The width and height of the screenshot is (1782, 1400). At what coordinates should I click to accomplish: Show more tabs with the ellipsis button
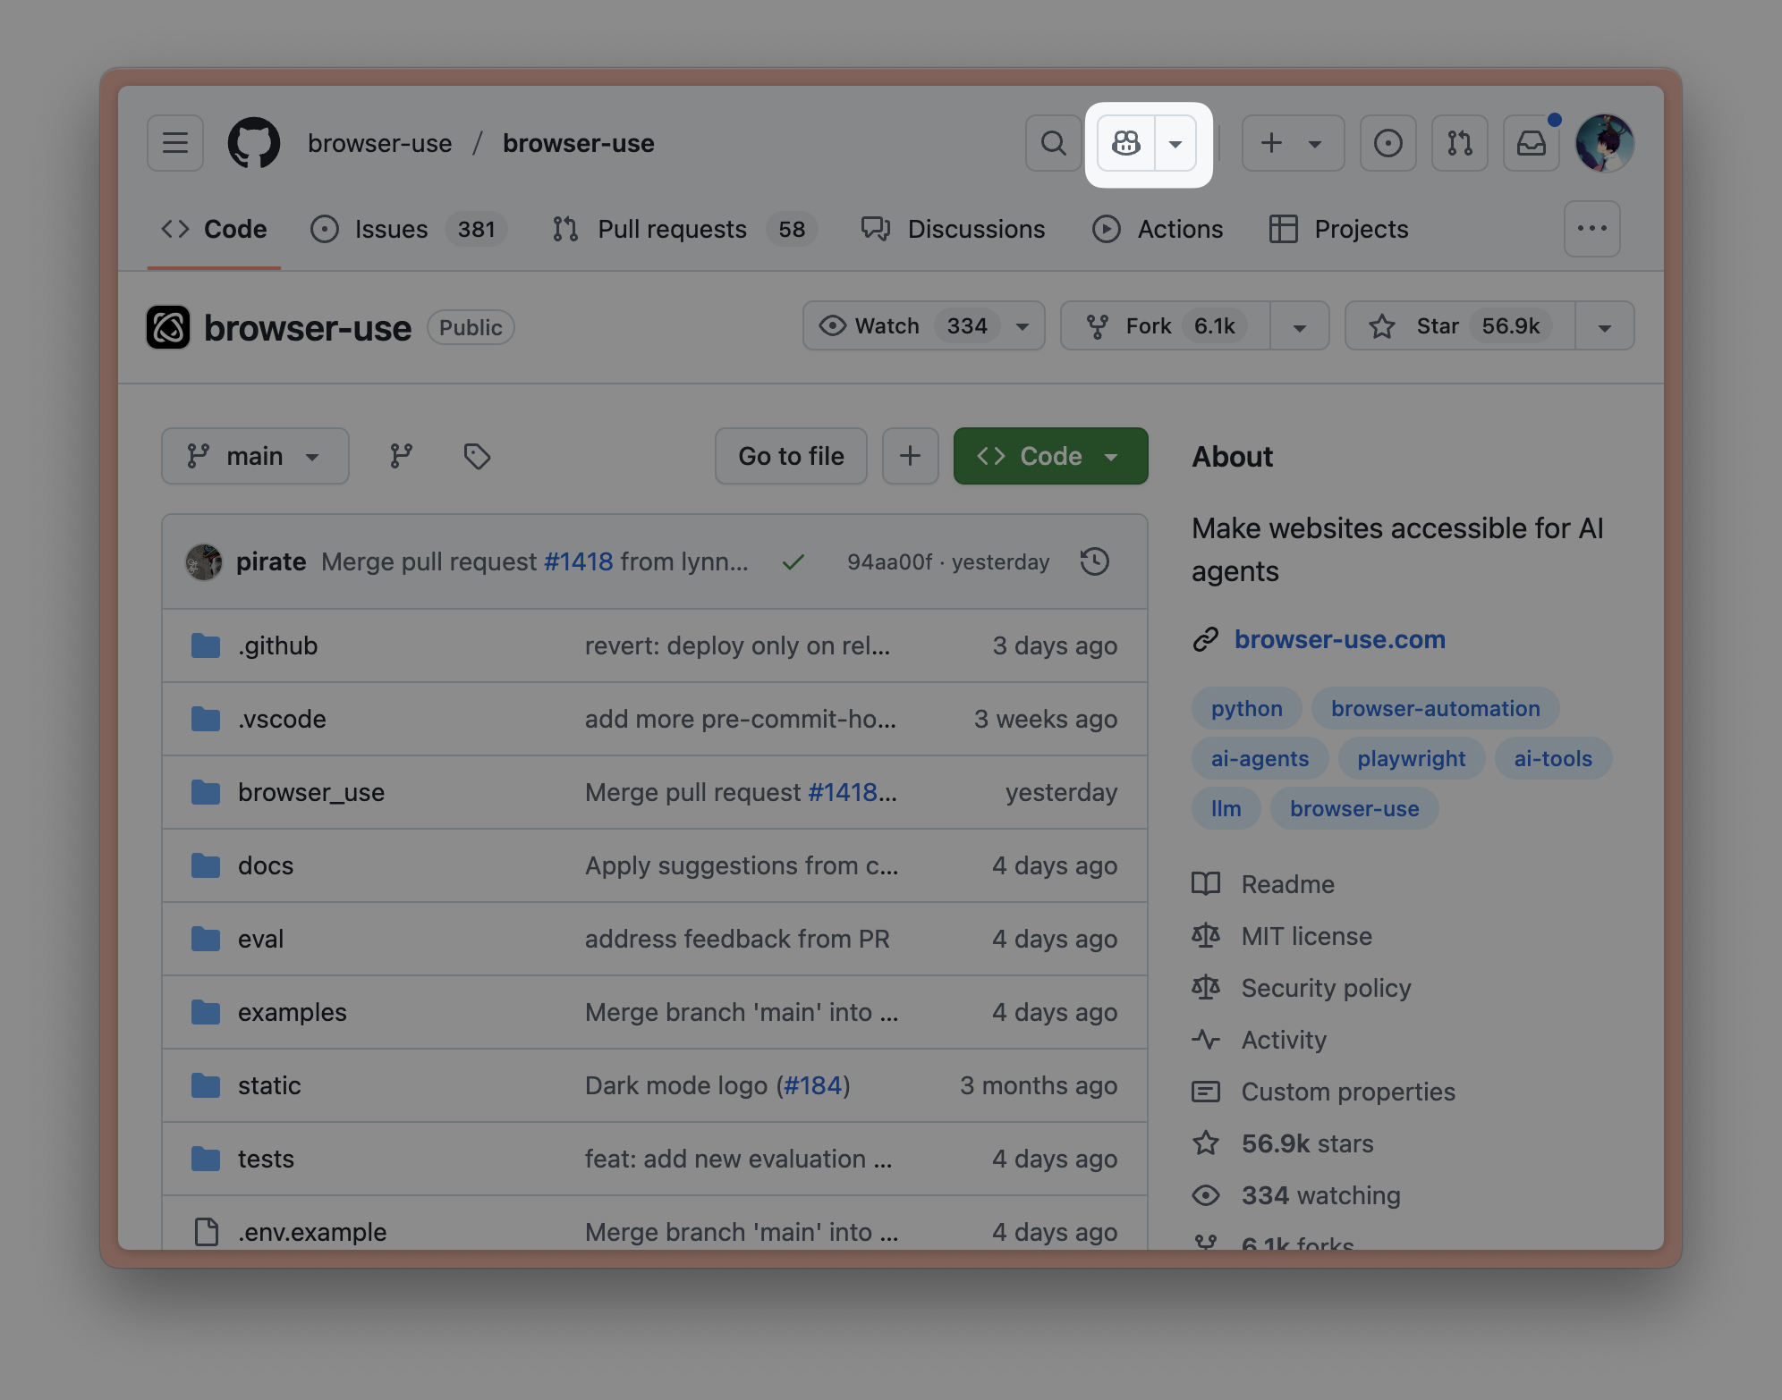pos(1592,229)
